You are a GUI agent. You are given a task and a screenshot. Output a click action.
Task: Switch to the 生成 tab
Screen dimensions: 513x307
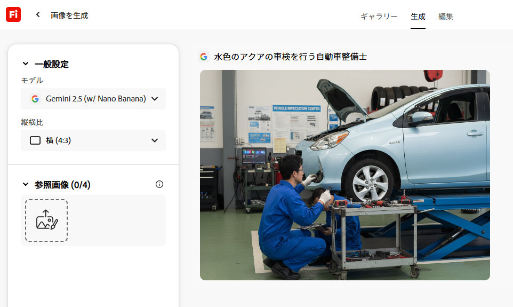point(418,16)
